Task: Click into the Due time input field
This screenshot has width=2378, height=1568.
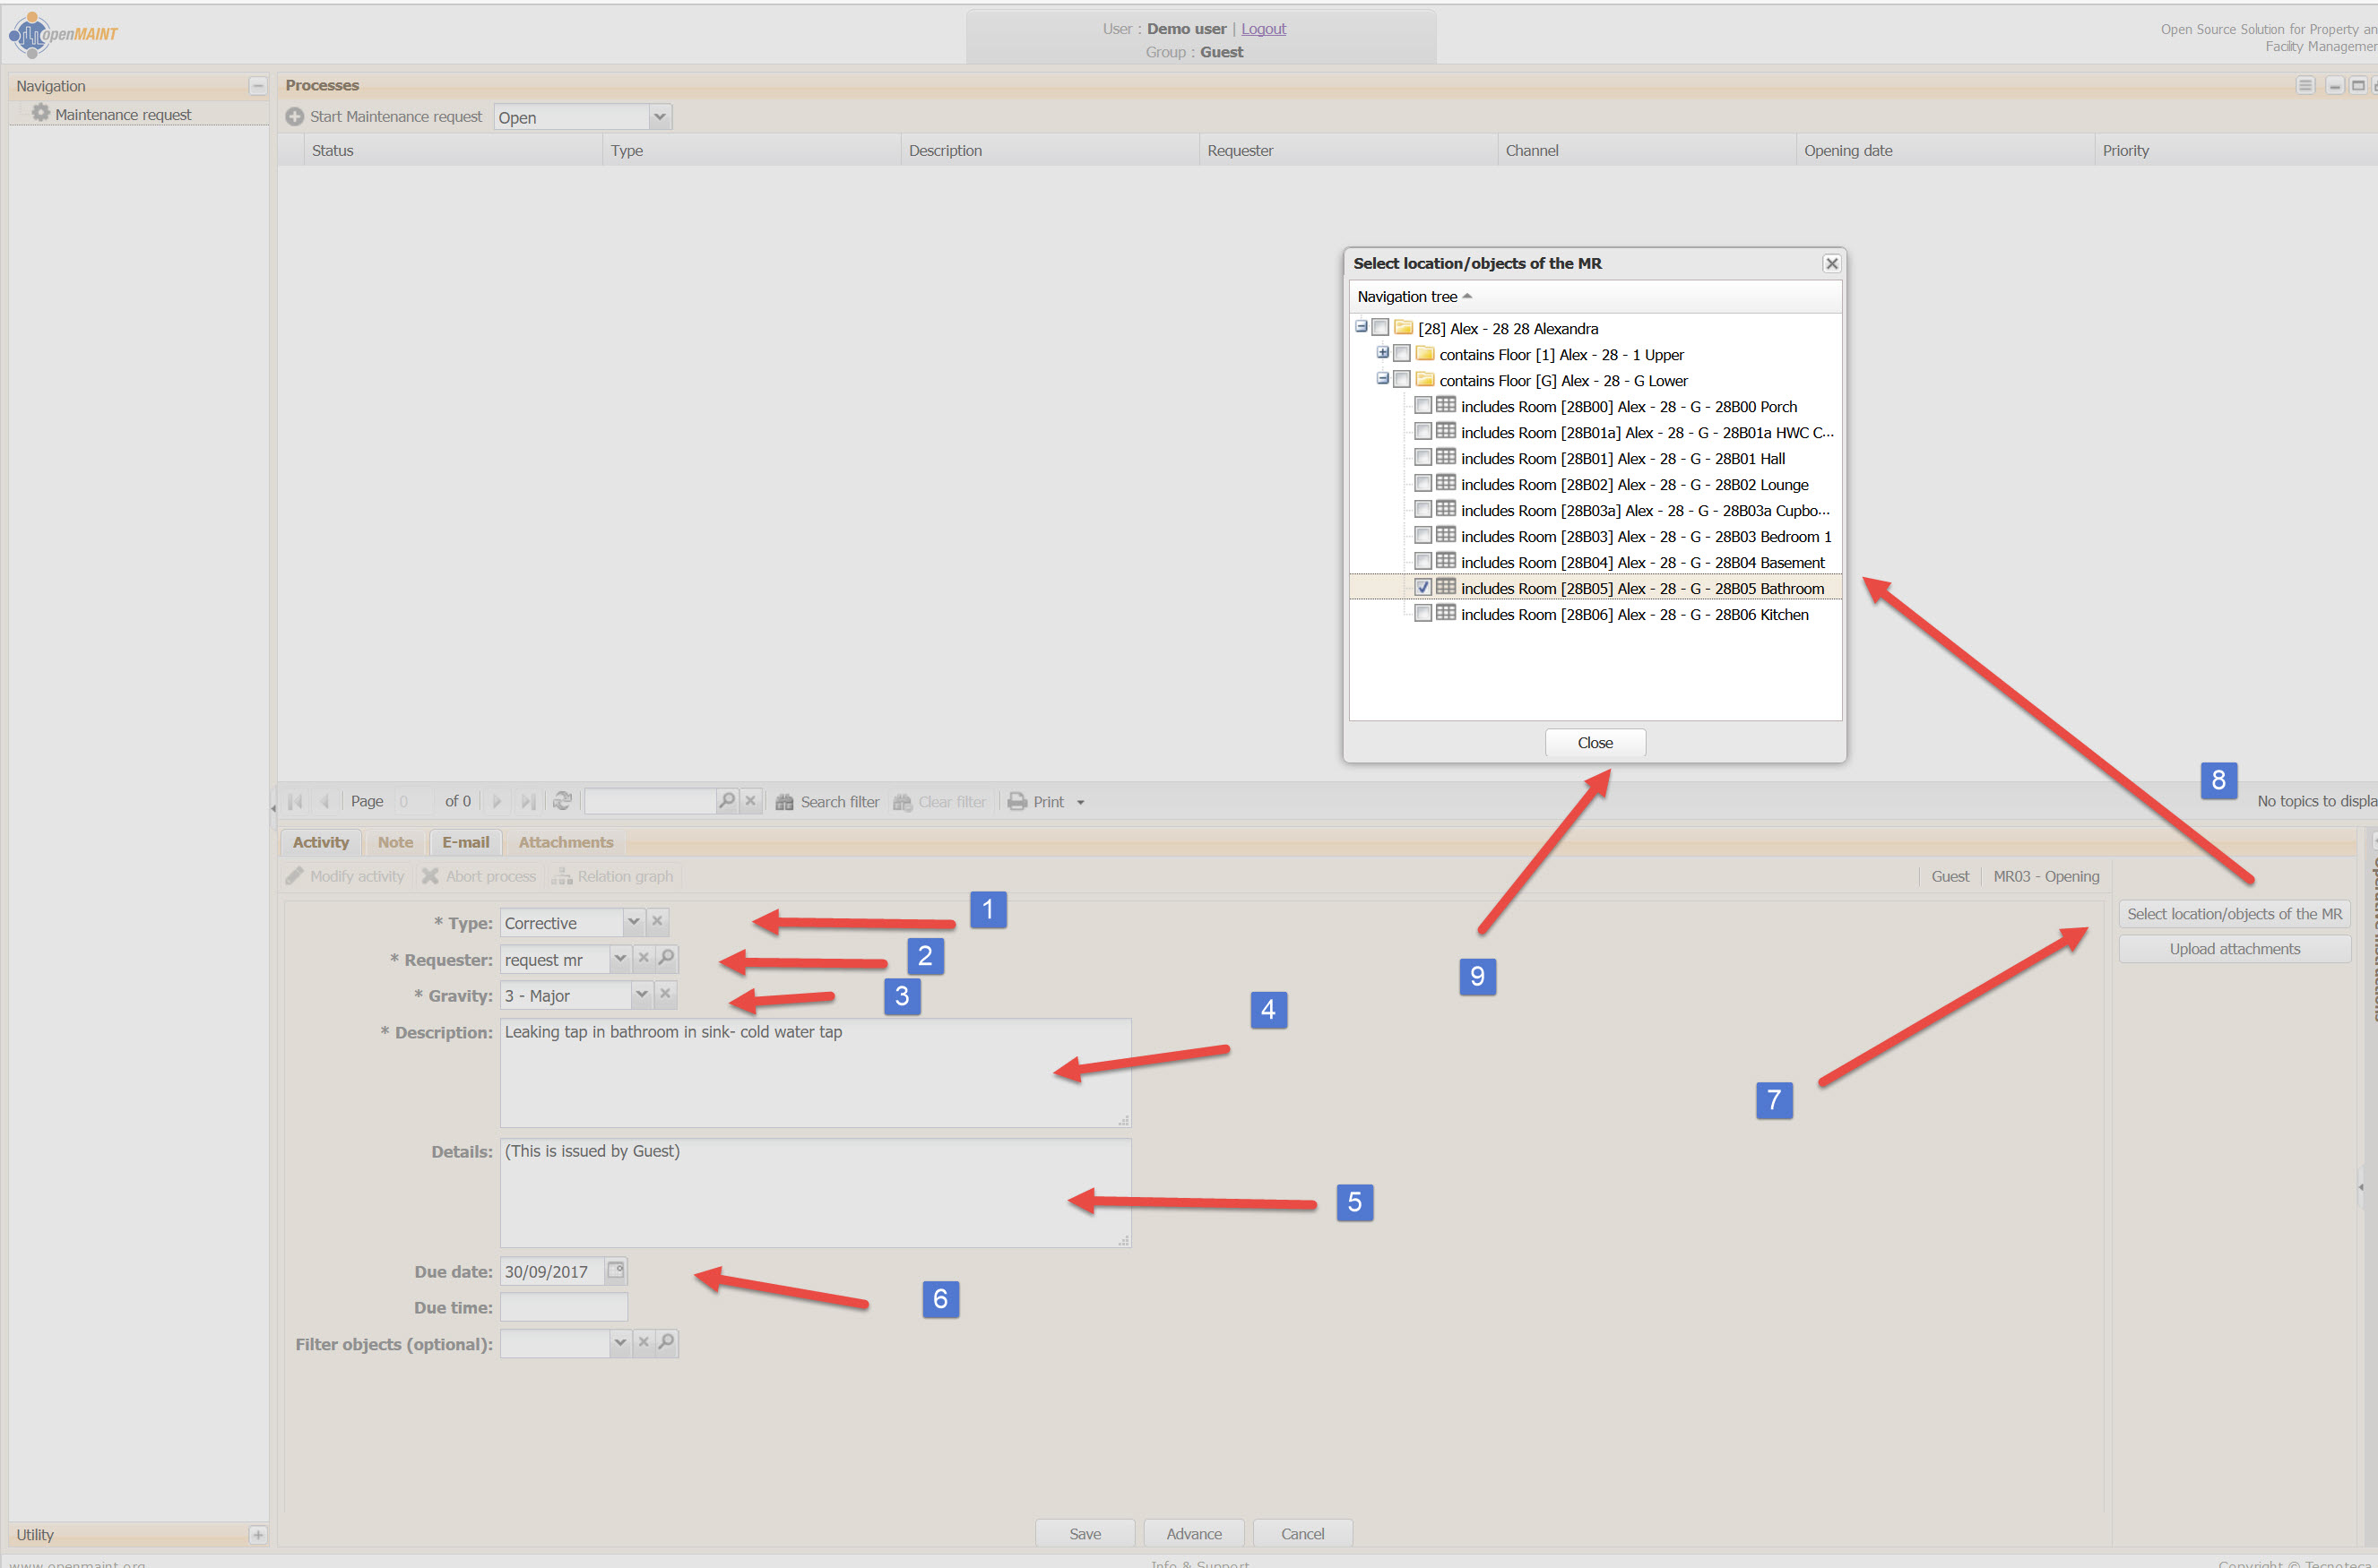Action: point(564,1307)
